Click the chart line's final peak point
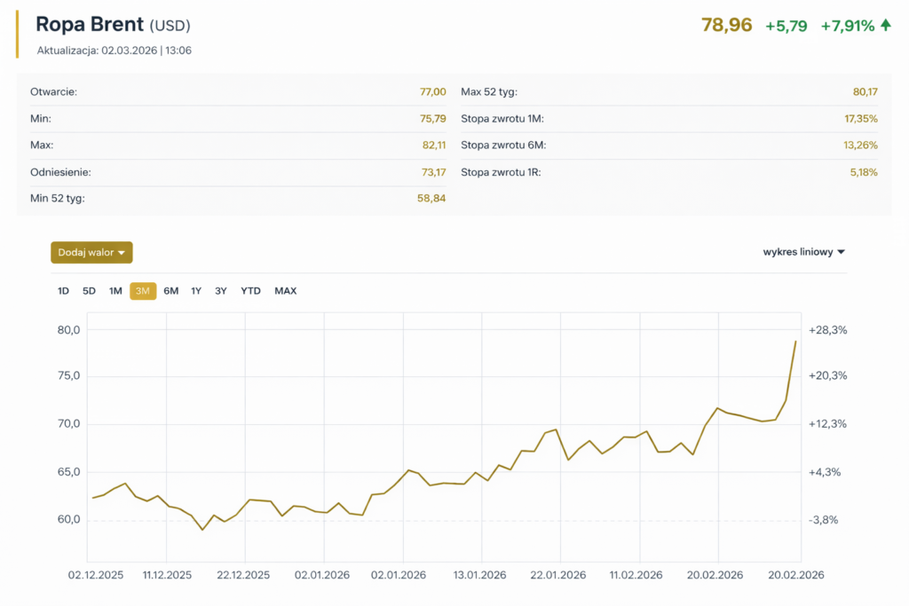The height and width of the screenshot is (606, 909). coord(795,341)
